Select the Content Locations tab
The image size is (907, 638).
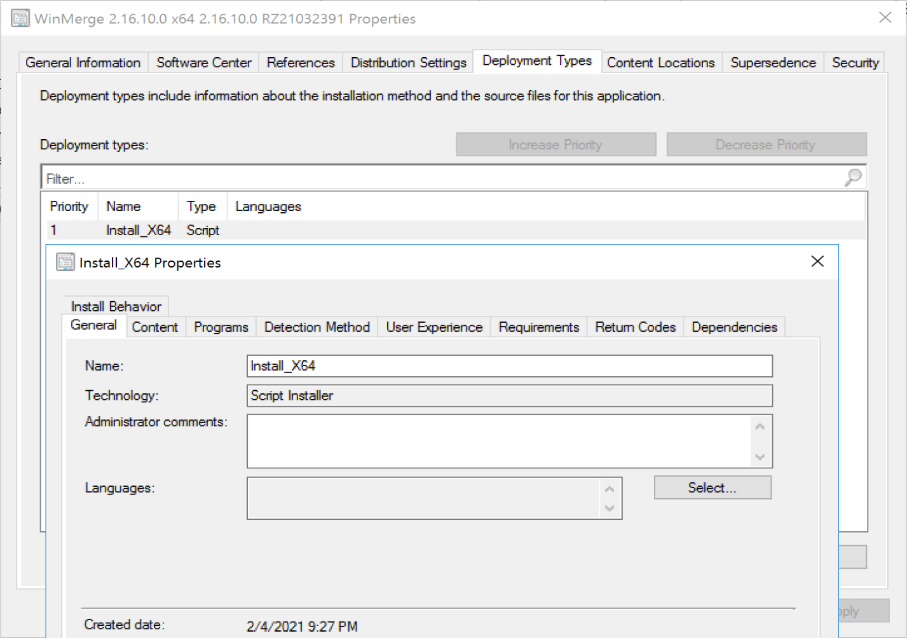coord(660,63)
